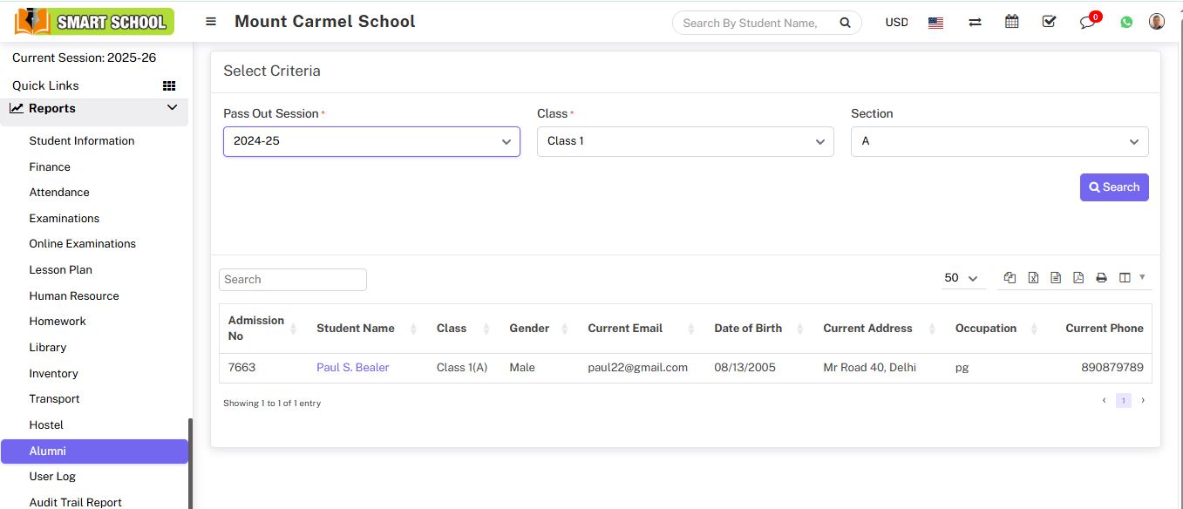
Task: Click the WhatsApp icon in header
Action: click(1126, 23)
